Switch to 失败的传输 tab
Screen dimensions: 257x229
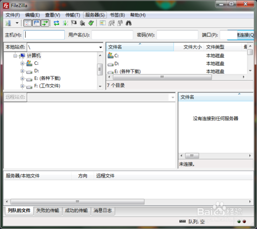pos(48,210)
